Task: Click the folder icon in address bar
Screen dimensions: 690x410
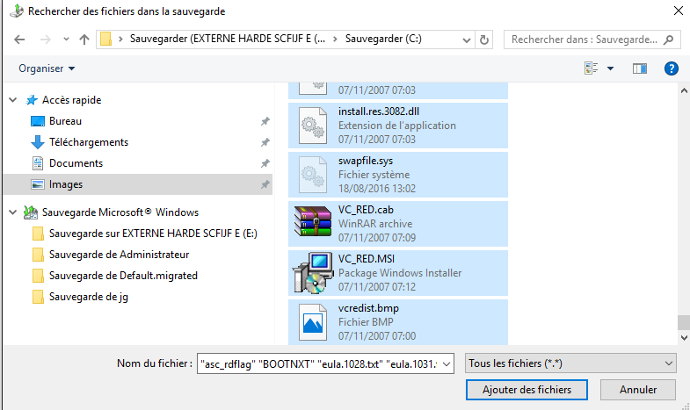Action: pos(105,40)
